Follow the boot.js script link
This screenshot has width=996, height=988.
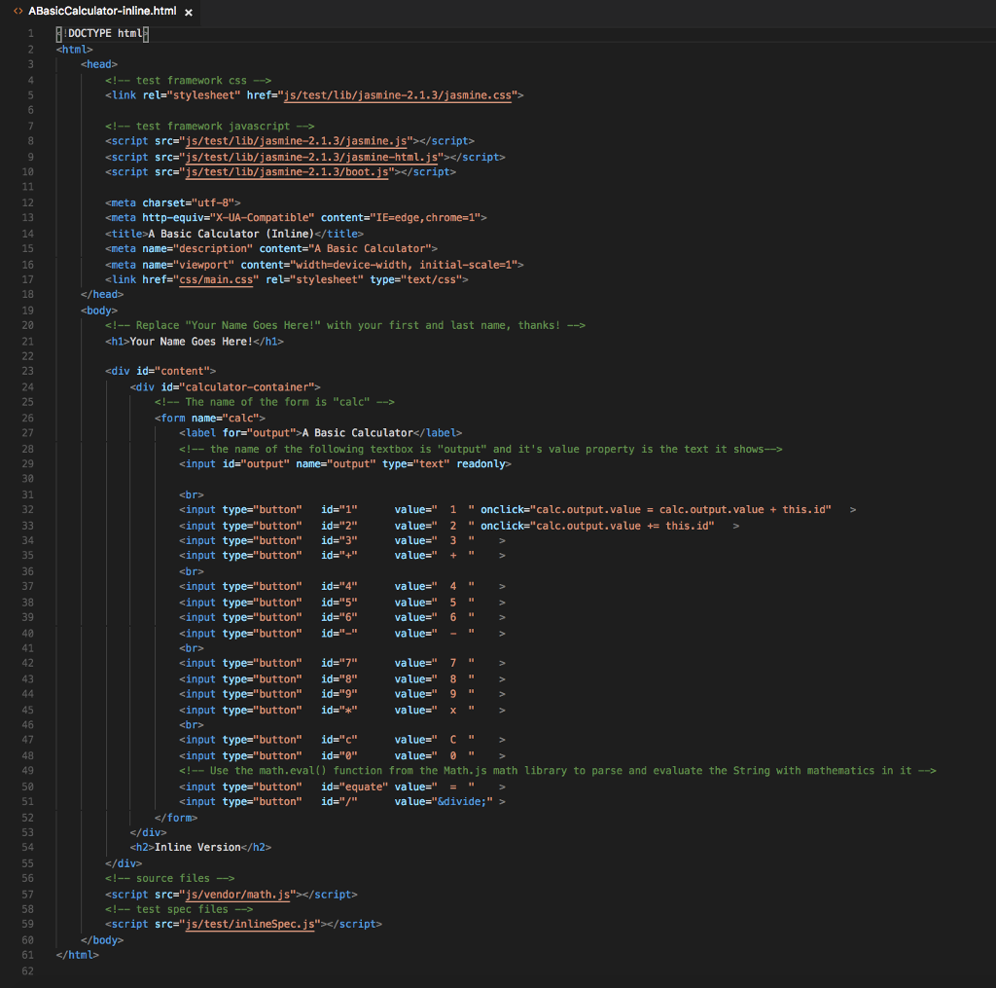point(288,172)
